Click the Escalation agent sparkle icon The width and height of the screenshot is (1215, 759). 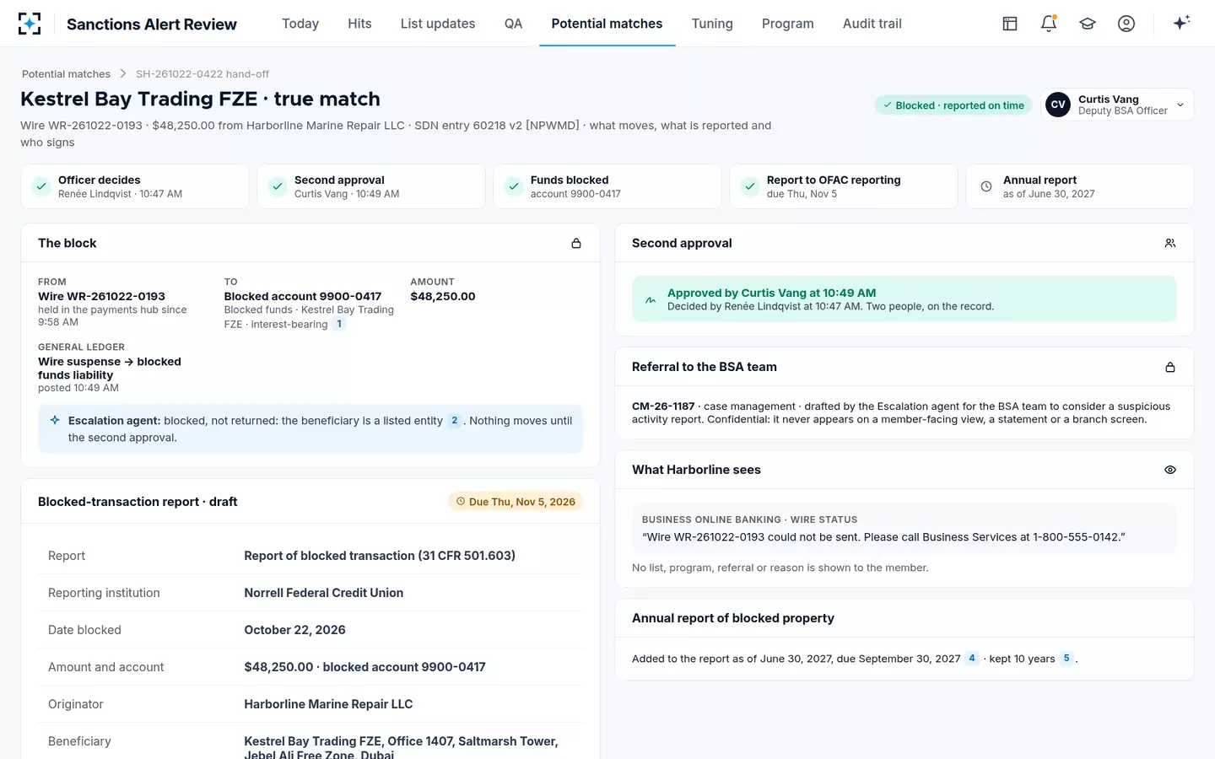55,420
